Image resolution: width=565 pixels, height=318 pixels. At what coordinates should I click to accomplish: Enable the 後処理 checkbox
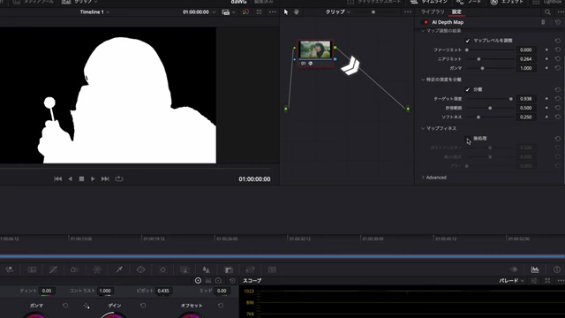468,139
